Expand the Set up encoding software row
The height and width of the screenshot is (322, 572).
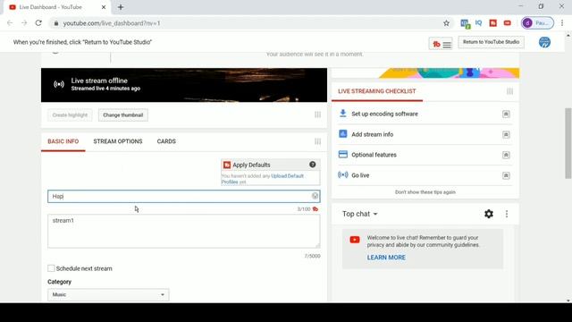[x=506, y=114]
